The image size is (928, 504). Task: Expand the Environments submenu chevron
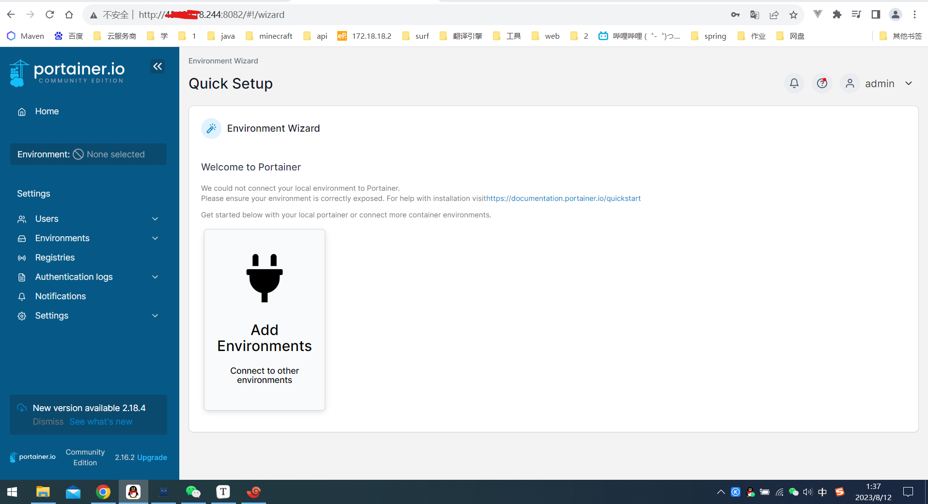coord(155,238)
